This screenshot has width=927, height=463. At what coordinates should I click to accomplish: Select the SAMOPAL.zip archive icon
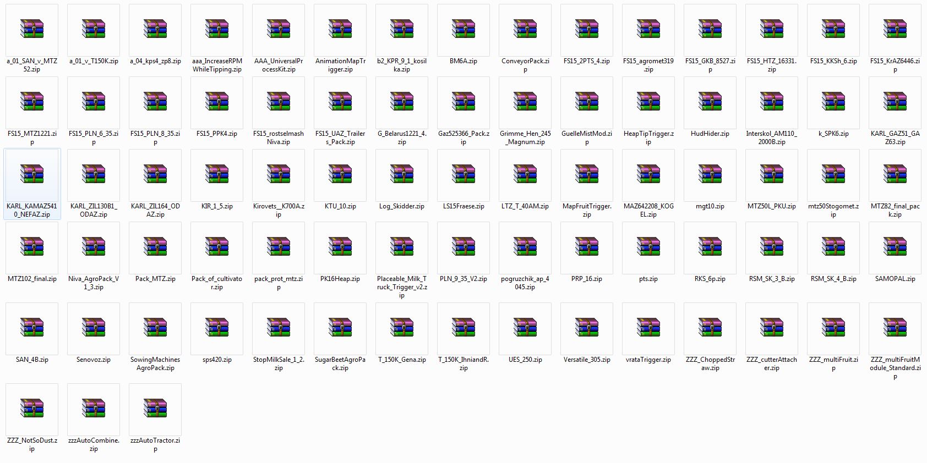(x=895, y=247)
